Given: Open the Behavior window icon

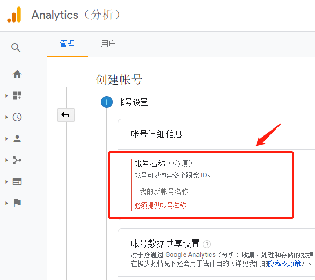Looking at the screenshot, I should (x=17, y=182).
